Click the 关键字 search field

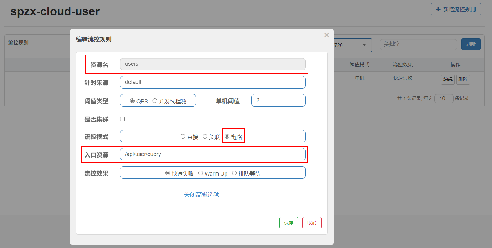(418, 44)
